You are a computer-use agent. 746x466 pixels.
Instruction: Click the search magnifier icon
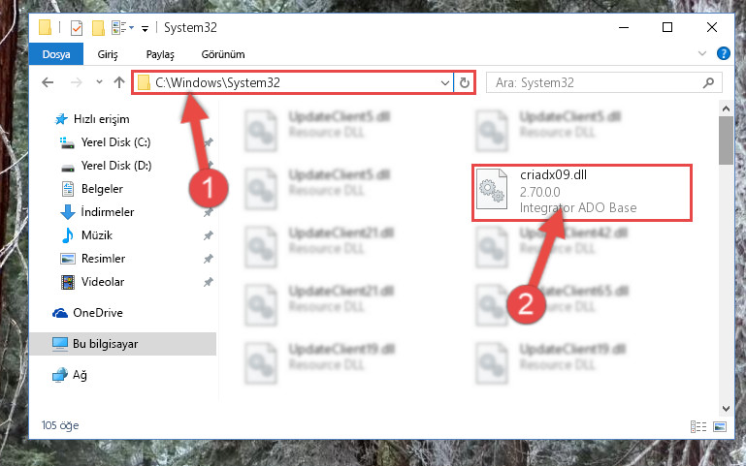708,82
